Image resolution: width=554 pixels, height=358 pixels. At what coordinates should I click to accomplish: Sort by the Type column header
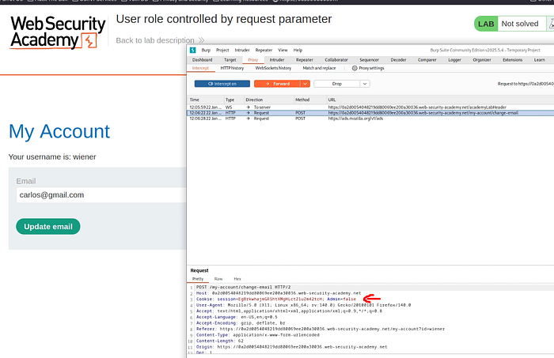pos(230,100)
